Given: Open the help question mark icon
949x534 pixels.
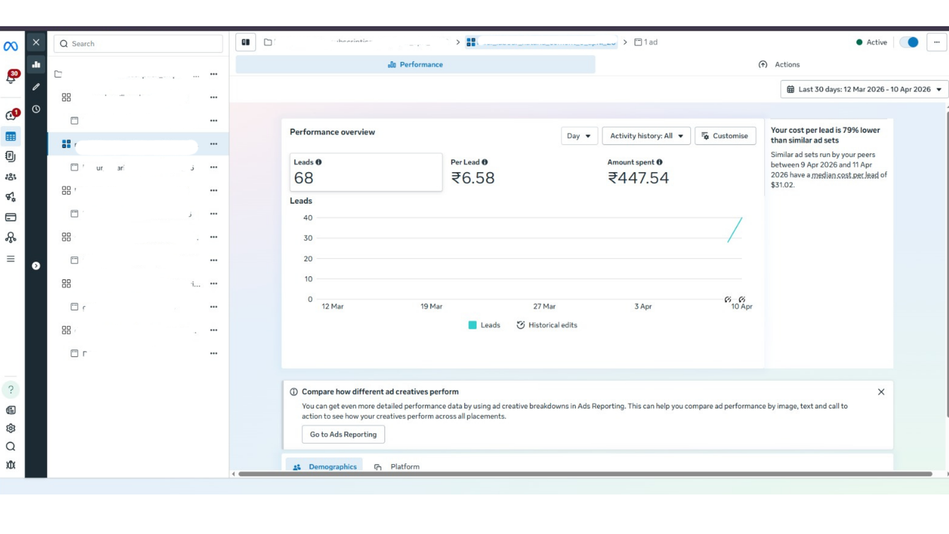Looking at the screenshot, I should click(x=11, y=389).
